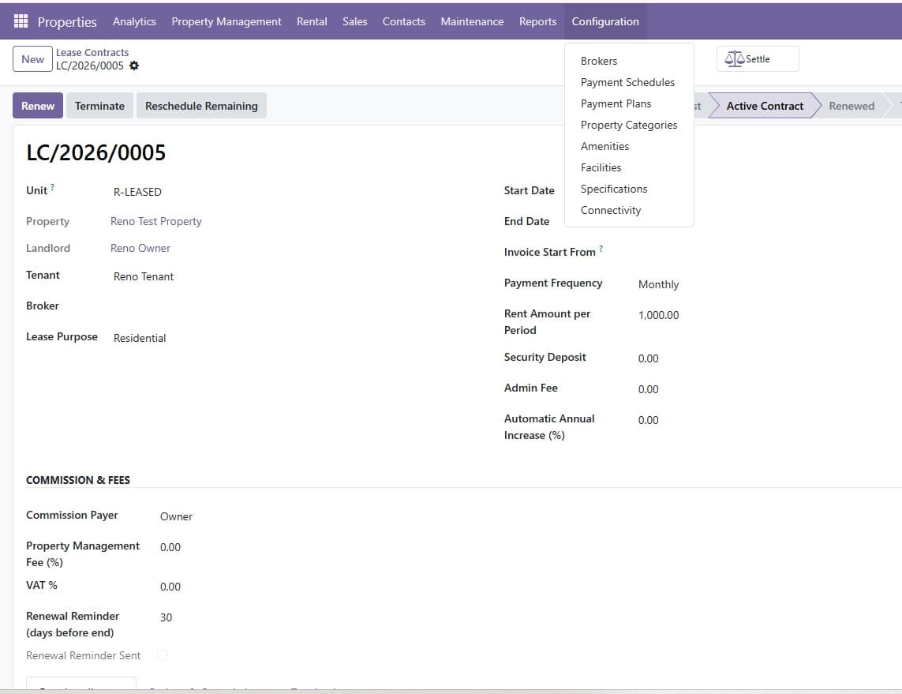902x694 pixels.
Task: Click the gear actions icon beside LC/2026/0005
Action: [x=134, y=66]
